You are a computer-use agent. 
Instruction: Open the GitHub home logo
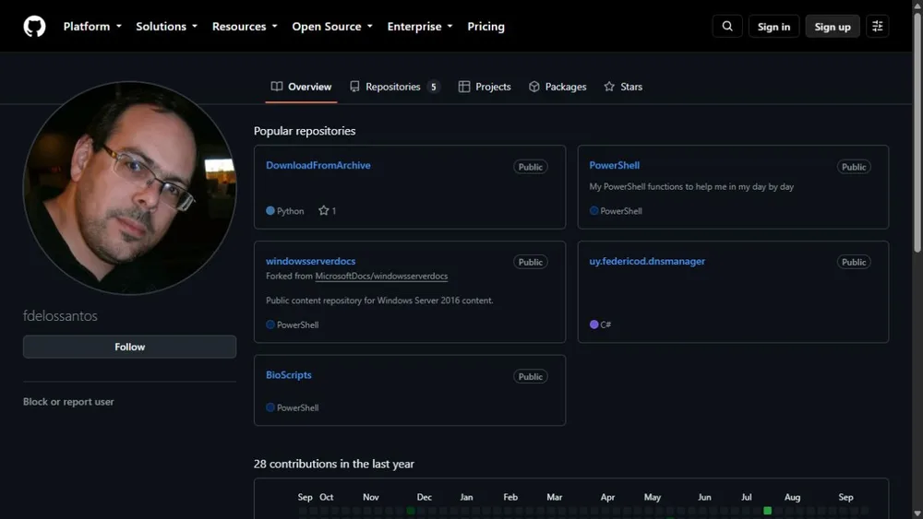[34, 27]
